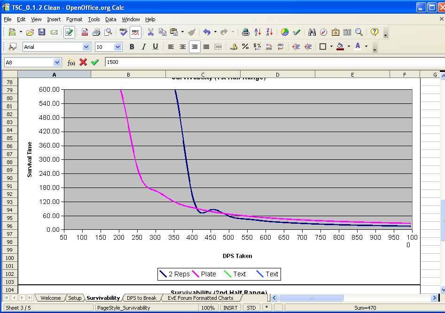This screenshot has height=313, width=445.
Task: Accept the formula input with green checkmark
Action: click(95, 63)
